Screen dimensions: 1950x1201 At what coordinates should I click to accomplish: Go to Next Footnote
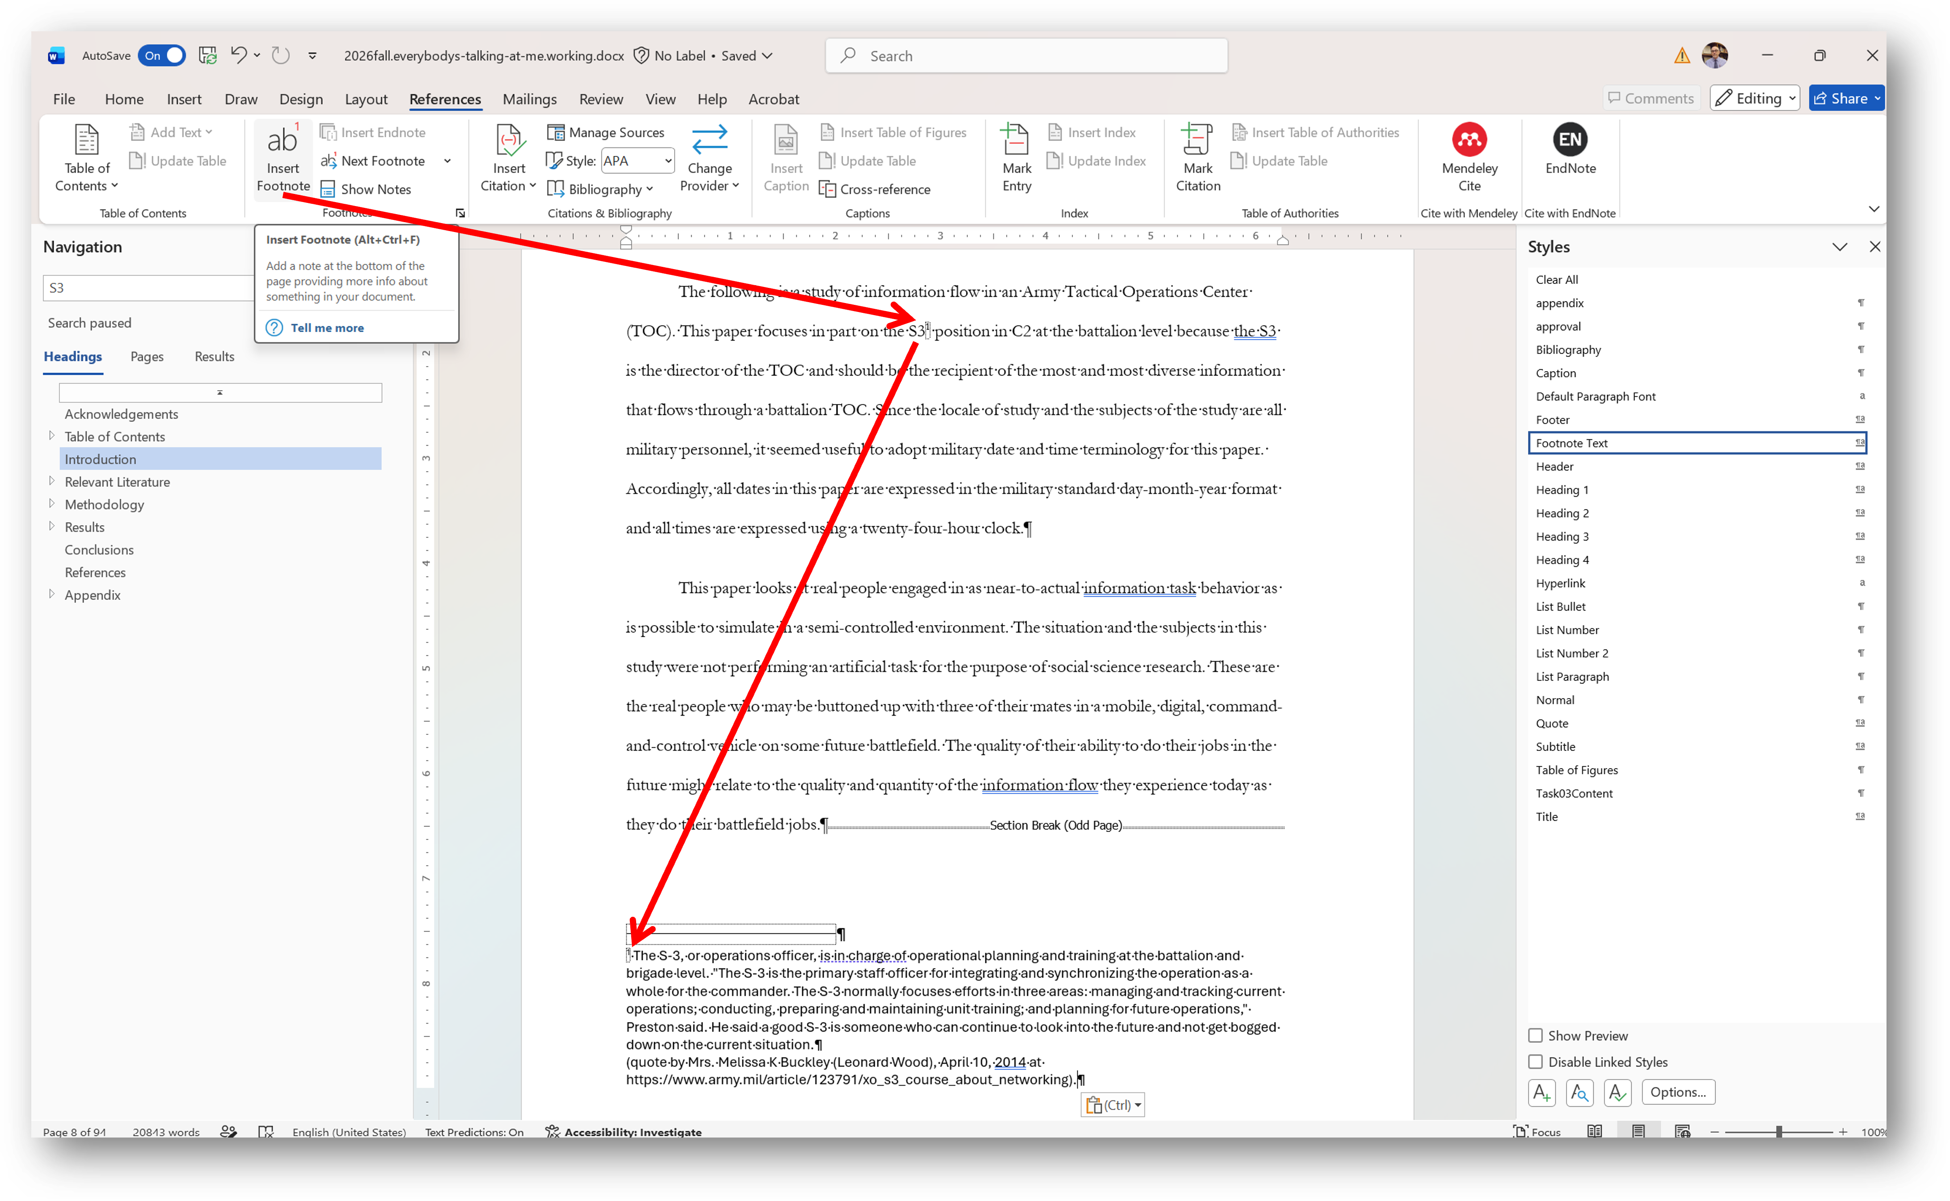[373, 161]
